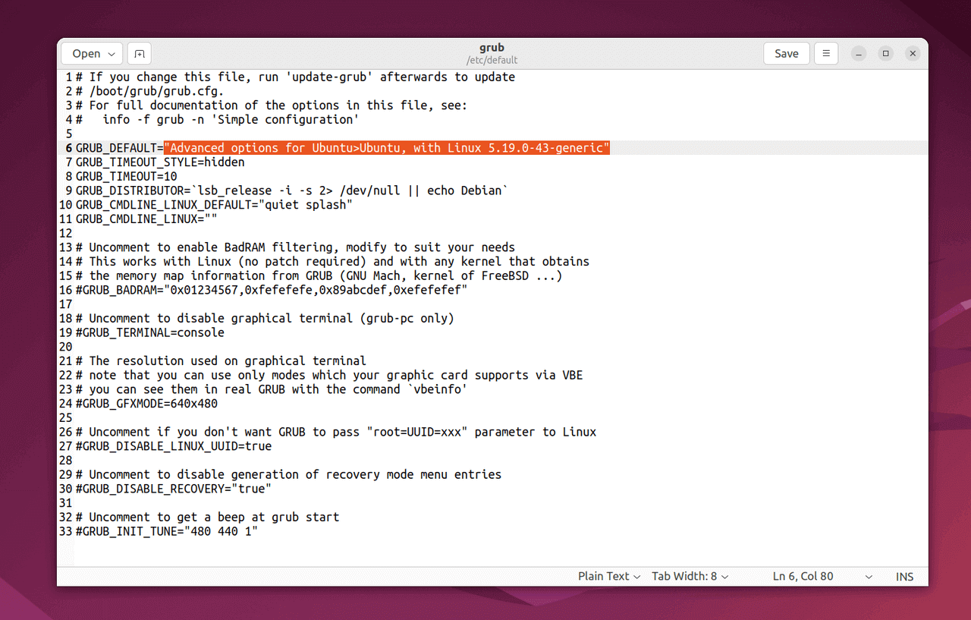Click GRUB_TIMEOUT_STYLE=hidden line

point(160,162)
